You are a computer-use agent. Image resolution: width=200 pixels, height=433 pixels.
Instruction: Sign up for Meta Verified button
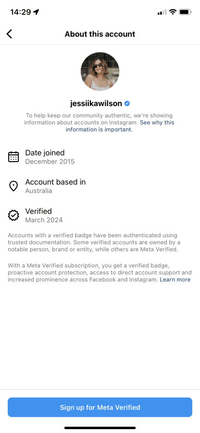click(100, 408)
